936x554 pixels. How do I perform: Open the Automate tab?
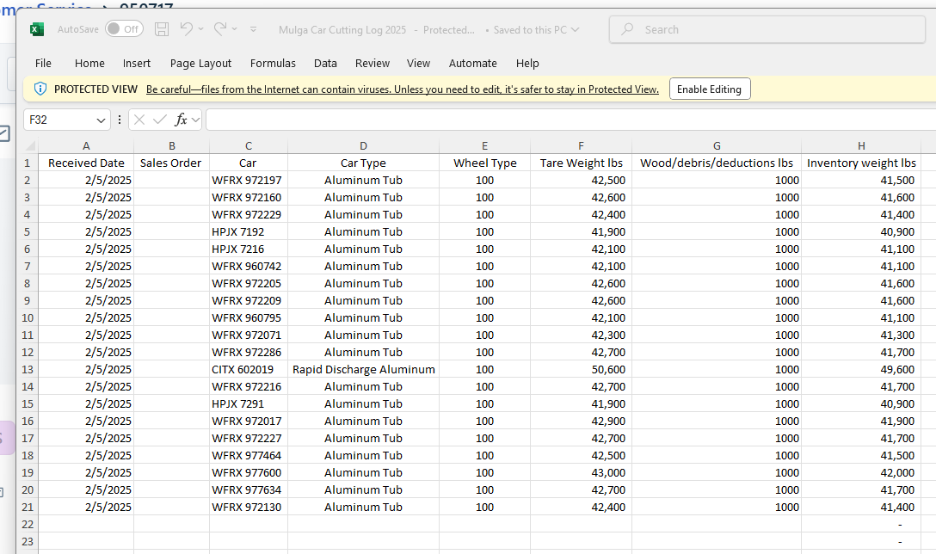pyautogui.click(x=473, y=64)
